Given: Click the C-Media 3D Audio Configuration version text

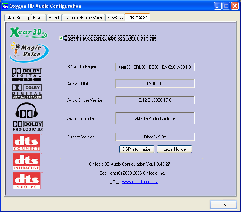Looking at the screenshot, I should pos(129,164).
